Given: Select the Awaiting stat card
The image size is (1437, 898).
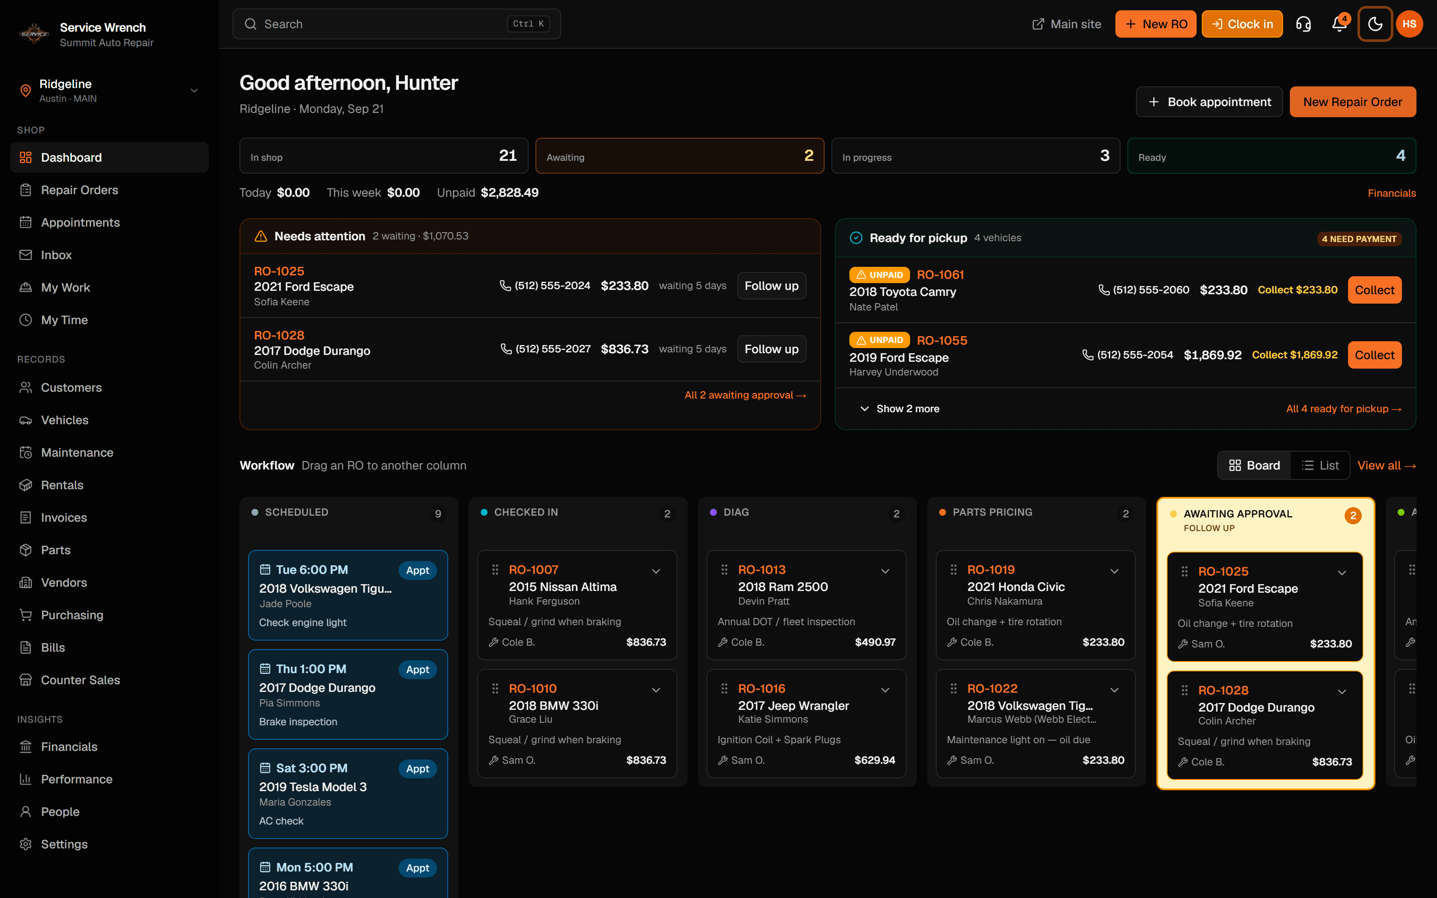Looking at the screenshot, I should (x=679, y=156).
